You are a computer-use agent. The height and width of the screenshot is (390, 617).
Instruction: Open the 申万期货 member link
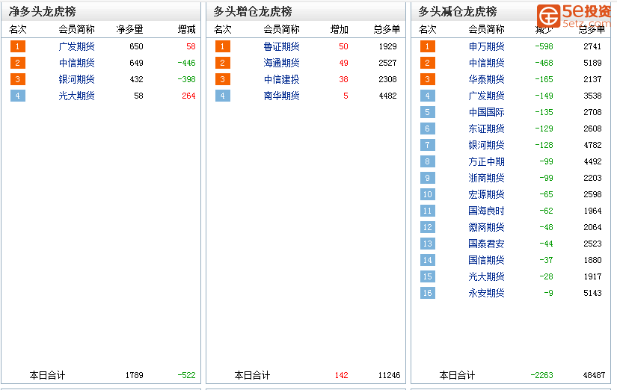tap(487, 46)
